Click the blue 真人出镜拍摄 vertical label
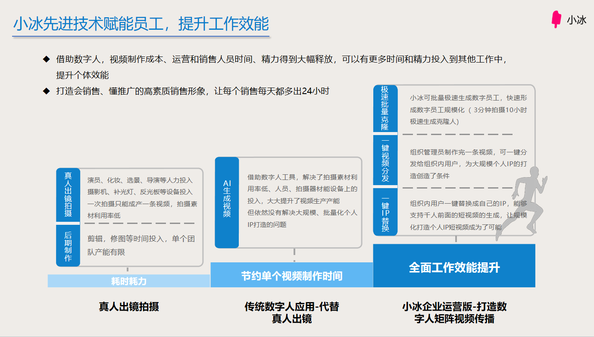 point(68,195)
